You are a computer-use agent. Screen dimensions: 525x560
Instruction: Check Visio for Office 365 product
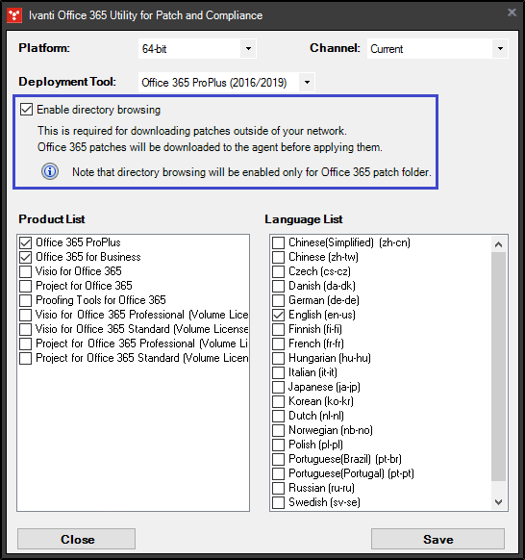pos(25,271)
